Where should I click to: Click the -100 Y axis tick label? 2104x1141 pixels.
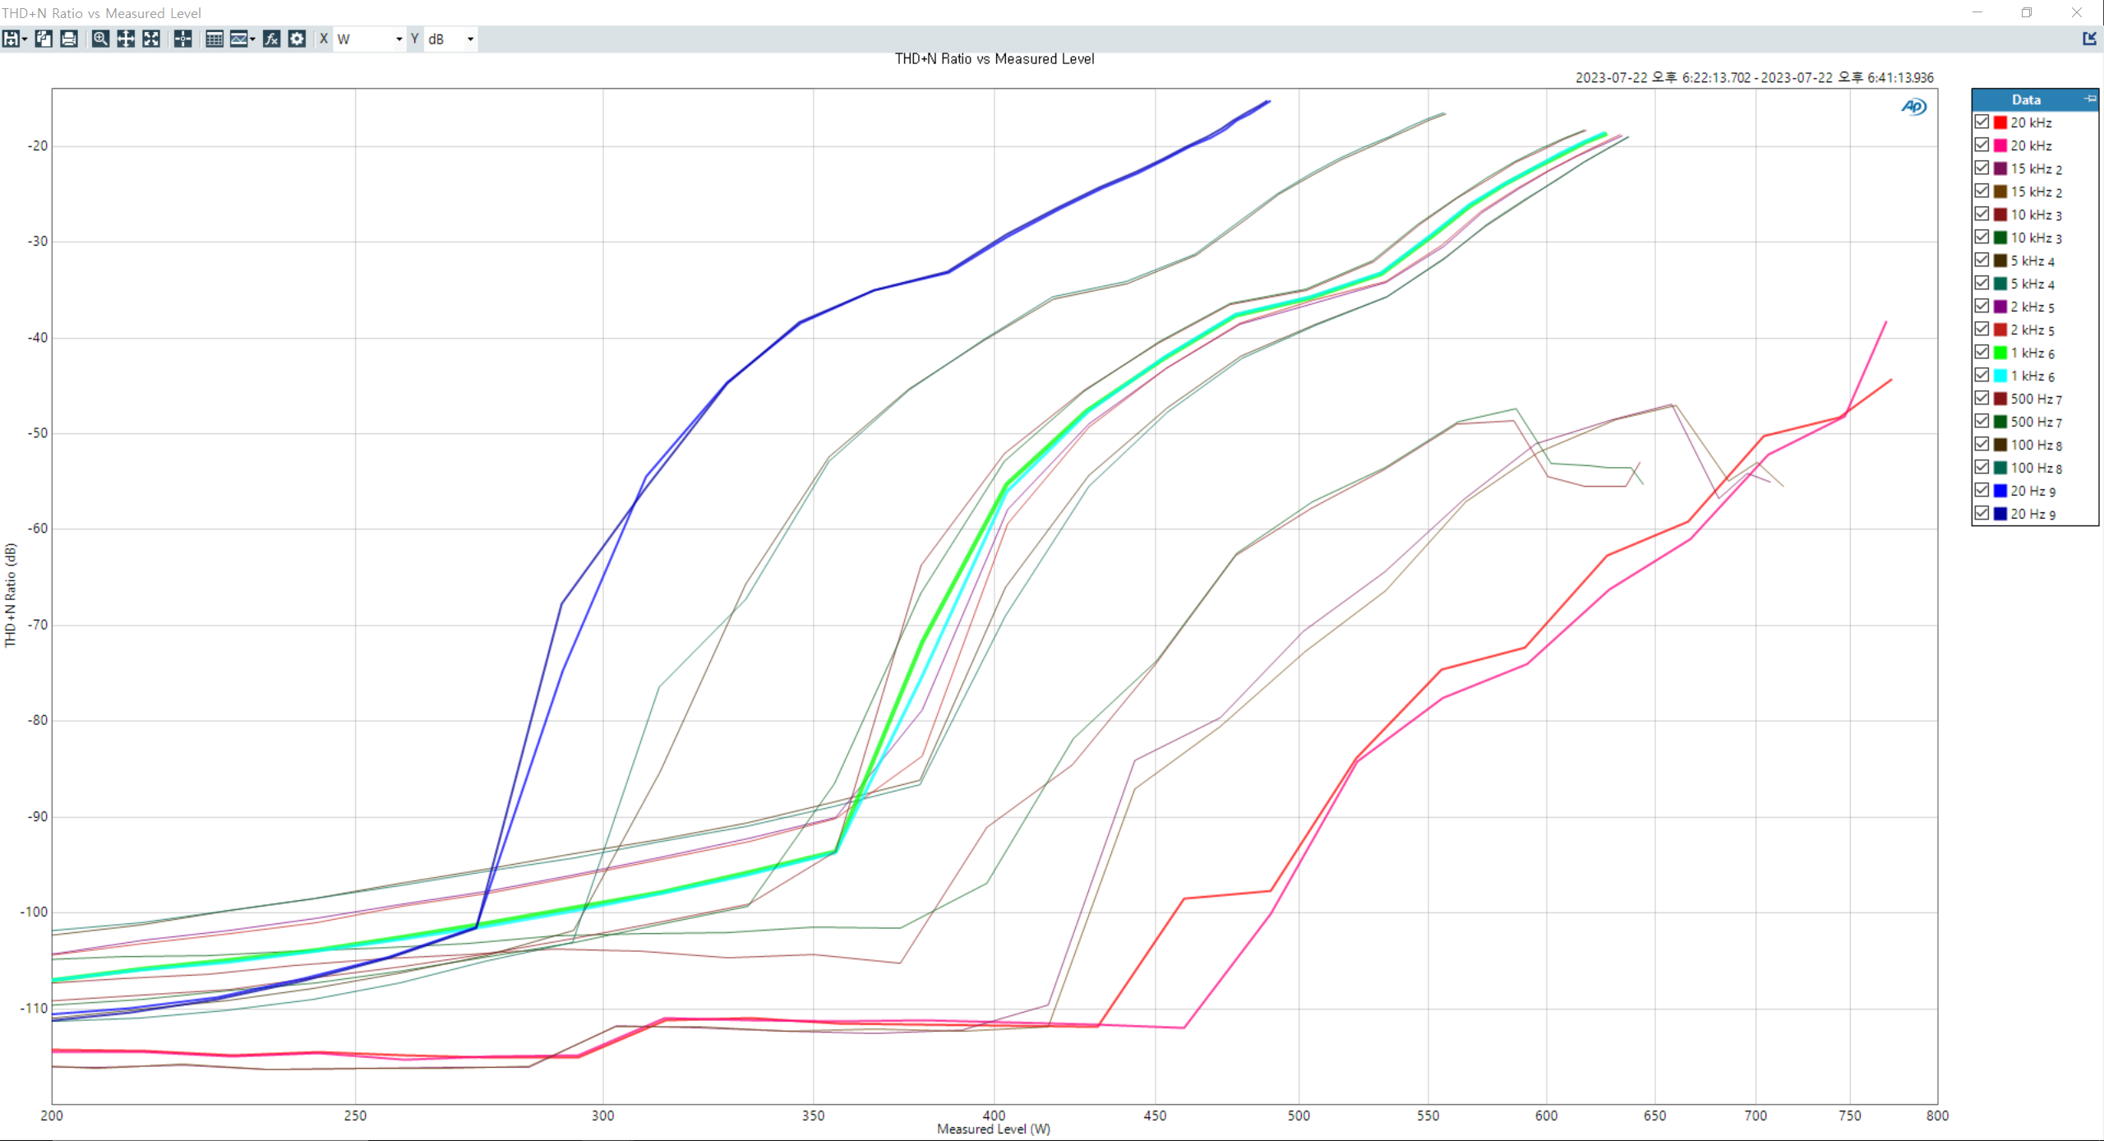tap(34, 912)
